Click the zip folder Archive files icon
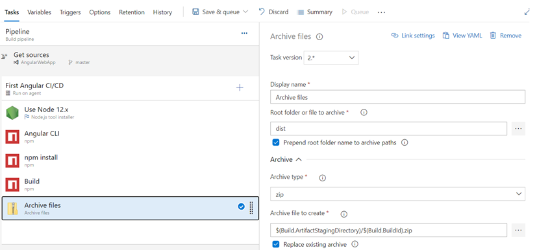The width and height of the screenshot is (537, 250). click(x=12, y=209)
